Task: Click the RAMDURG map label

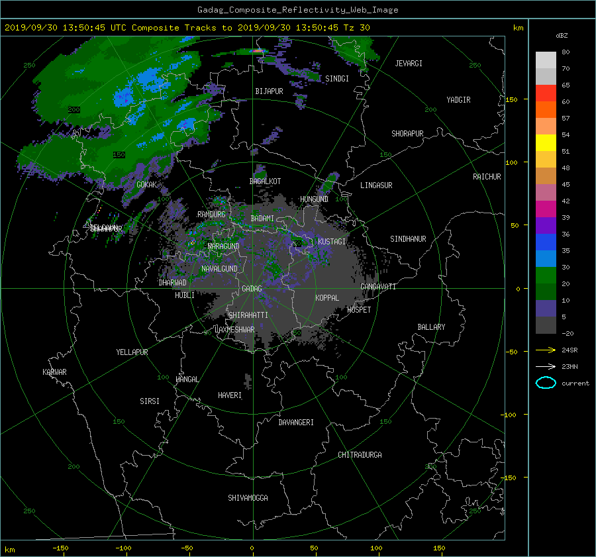Action: 211,215
